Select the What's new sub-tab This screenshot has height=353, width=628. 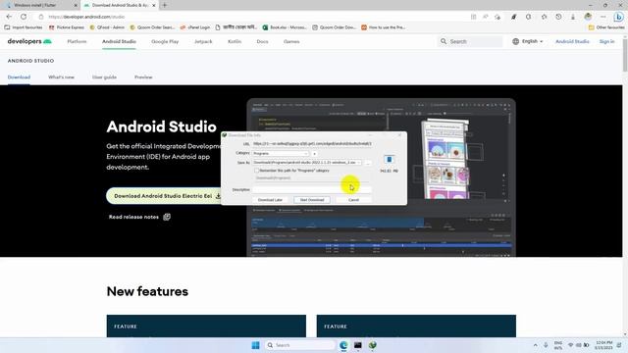[61, 76]
